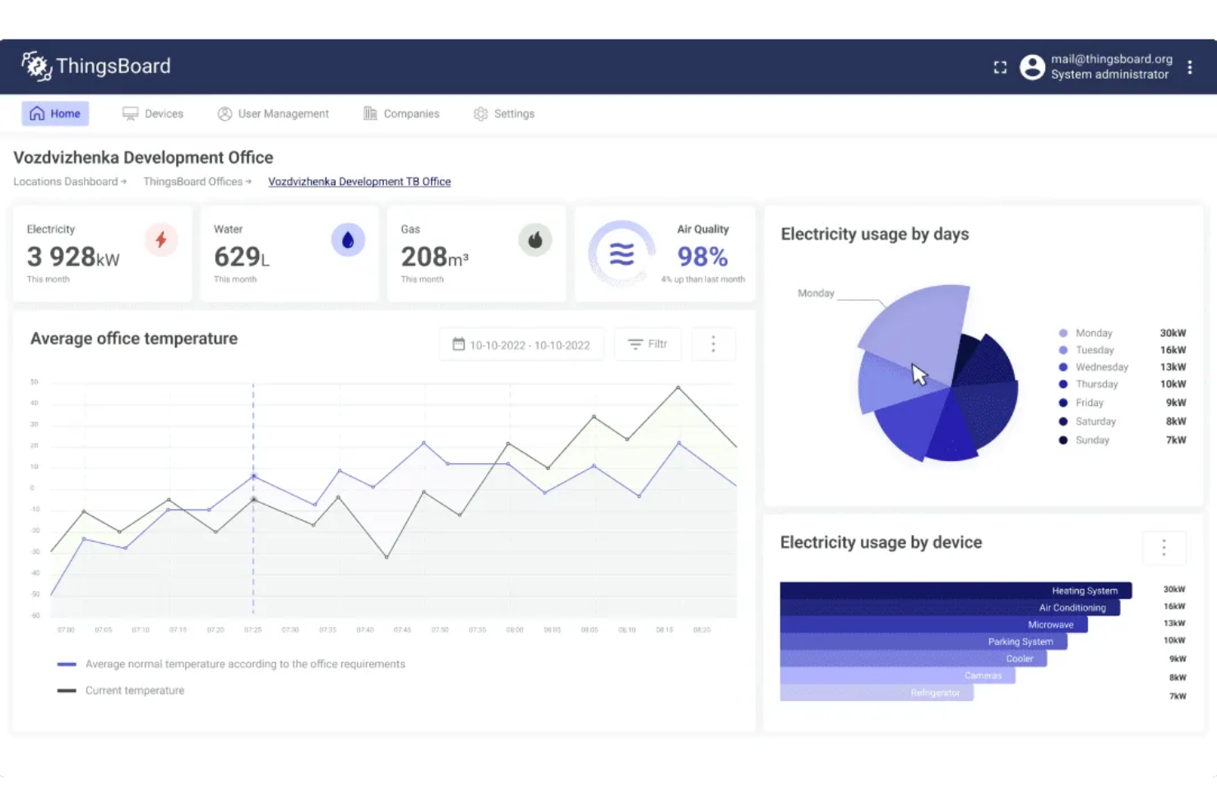Click the water drop icon on Water card
Image resolution: width=1217 pixels, height=811 pixels.
[349, 240]
